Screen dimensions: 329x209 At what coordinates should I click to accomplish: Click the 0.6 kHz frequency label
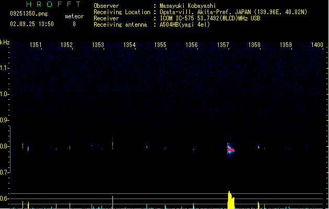(x=4, y=199)
